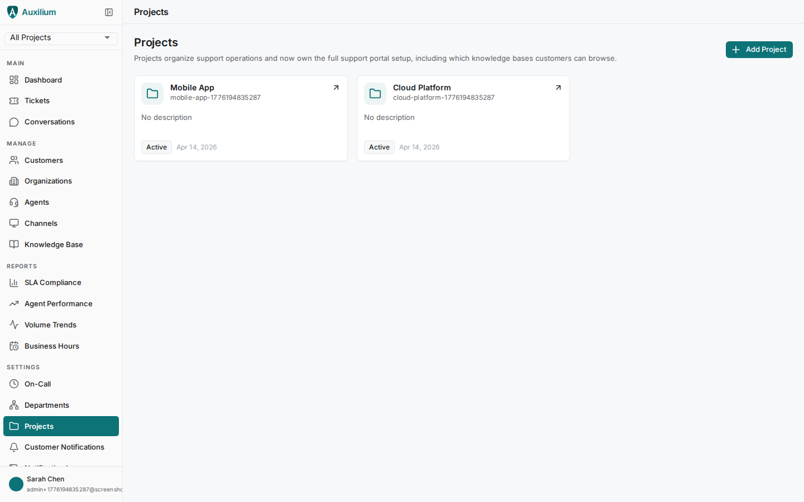Click the Add Project button
The width and height of the screenshot is (804, 502).
[x=759, y=50]
